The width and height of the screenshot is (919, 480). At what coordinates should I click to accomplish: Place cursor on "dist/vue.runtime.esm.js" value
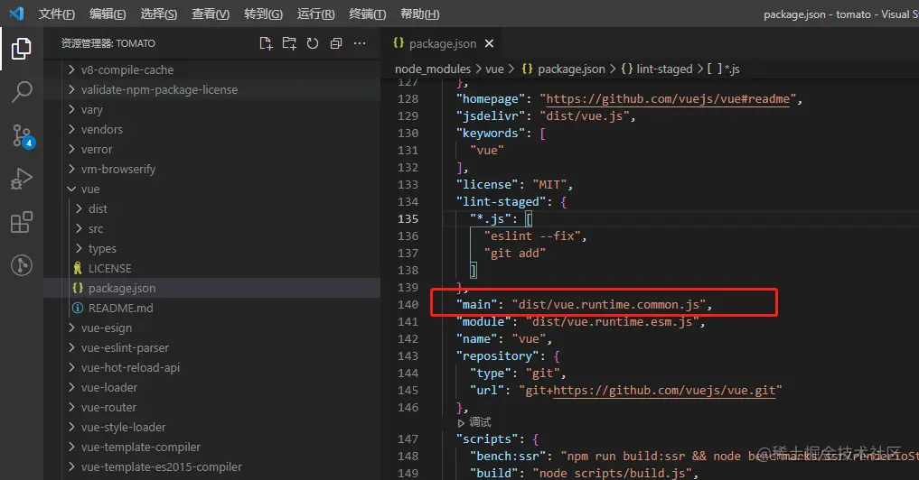(612, 322)
